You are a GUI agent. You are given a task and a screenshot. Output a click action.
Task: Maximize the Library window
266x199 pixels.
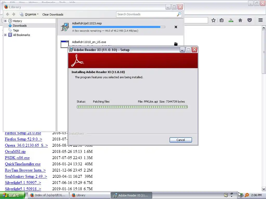point(174,7)
